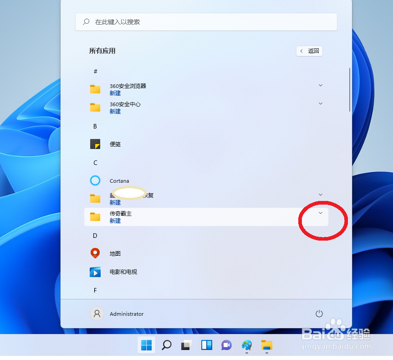Select the 传奇霸主 entry text
The width and height of the screenshot is (393, 360).
121,214
